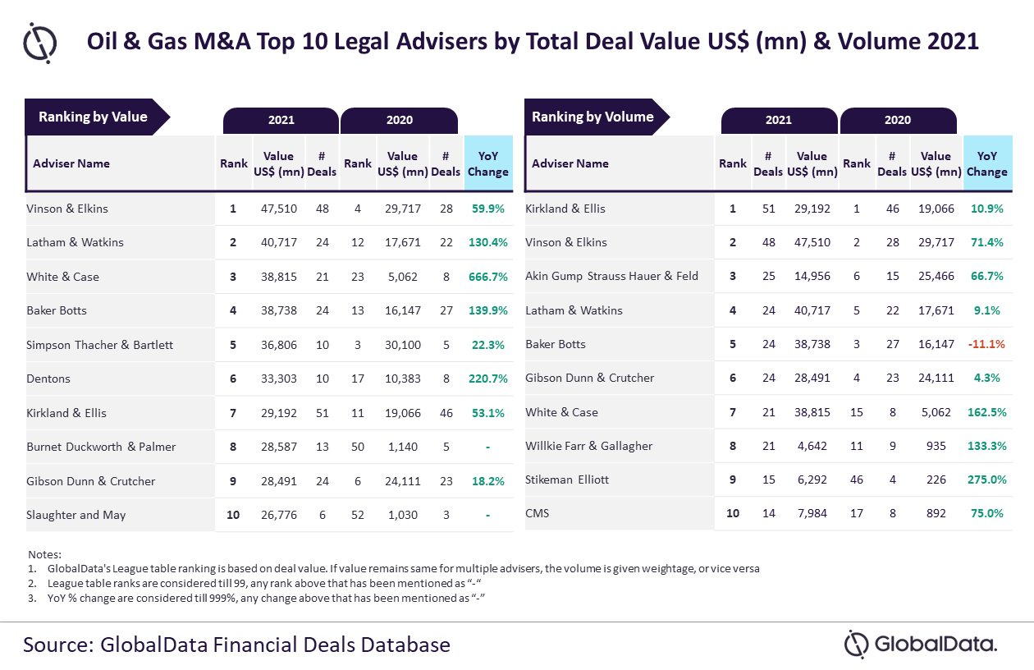Click the 2020 header in the volume table

point(898,121)
